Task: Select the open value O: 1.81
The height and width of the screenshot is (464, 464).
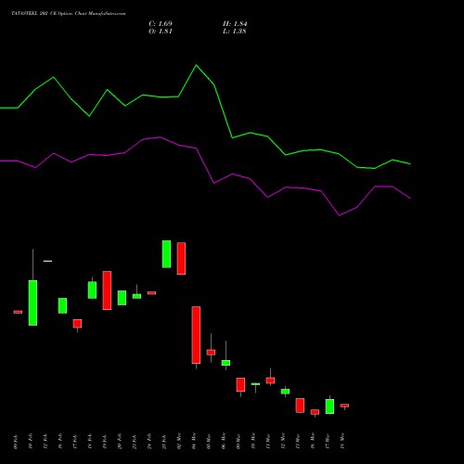Action: (x=161, y=32)
